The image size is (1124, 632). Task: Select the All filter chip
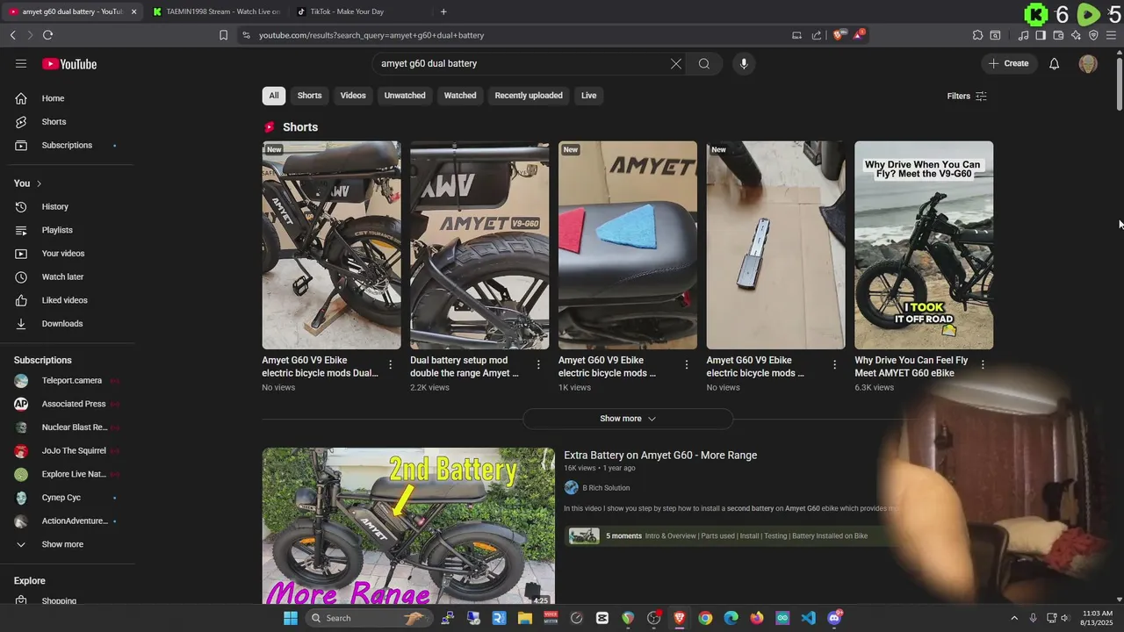(x=274, y=96)
